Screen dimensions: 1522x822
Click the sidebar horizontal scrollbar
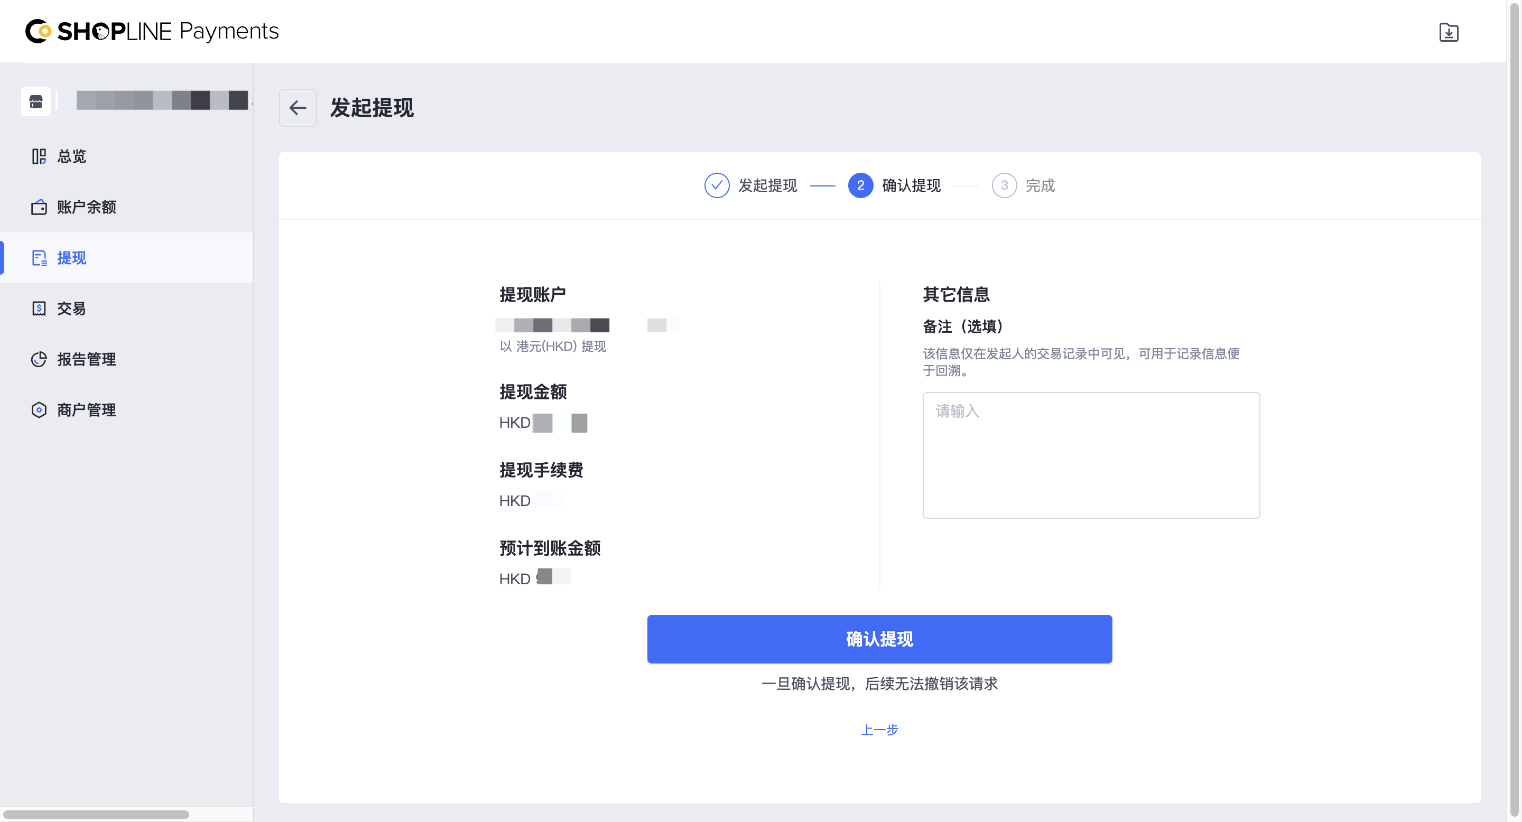click(96, 814)
